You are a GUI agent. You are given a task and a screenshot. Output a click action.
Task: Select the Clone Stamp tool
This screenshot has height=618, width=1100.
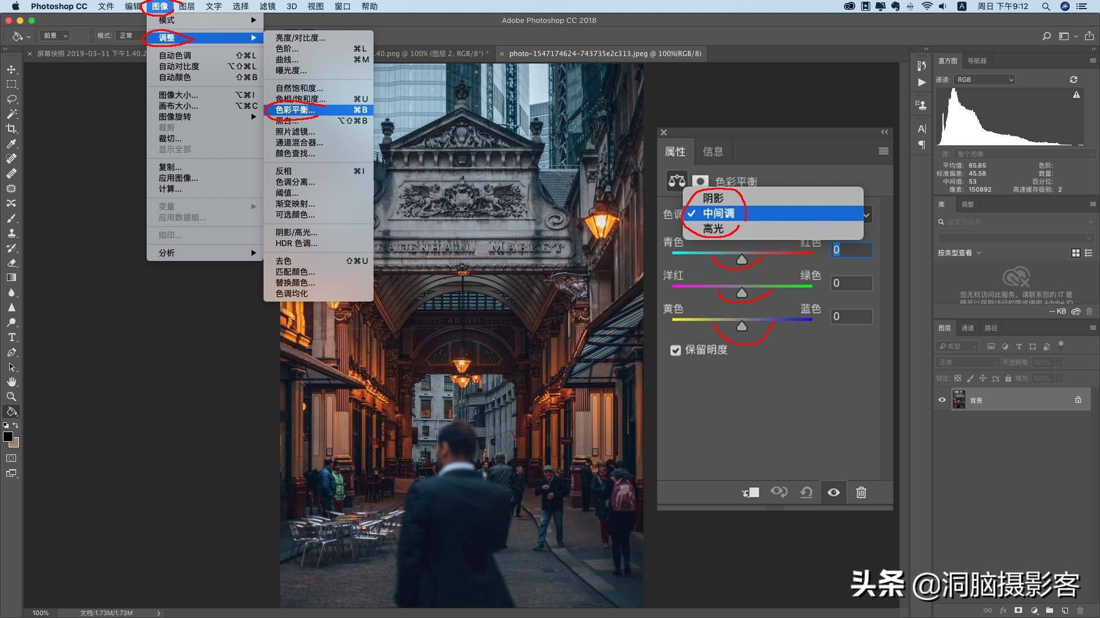(x=11, y=233)
